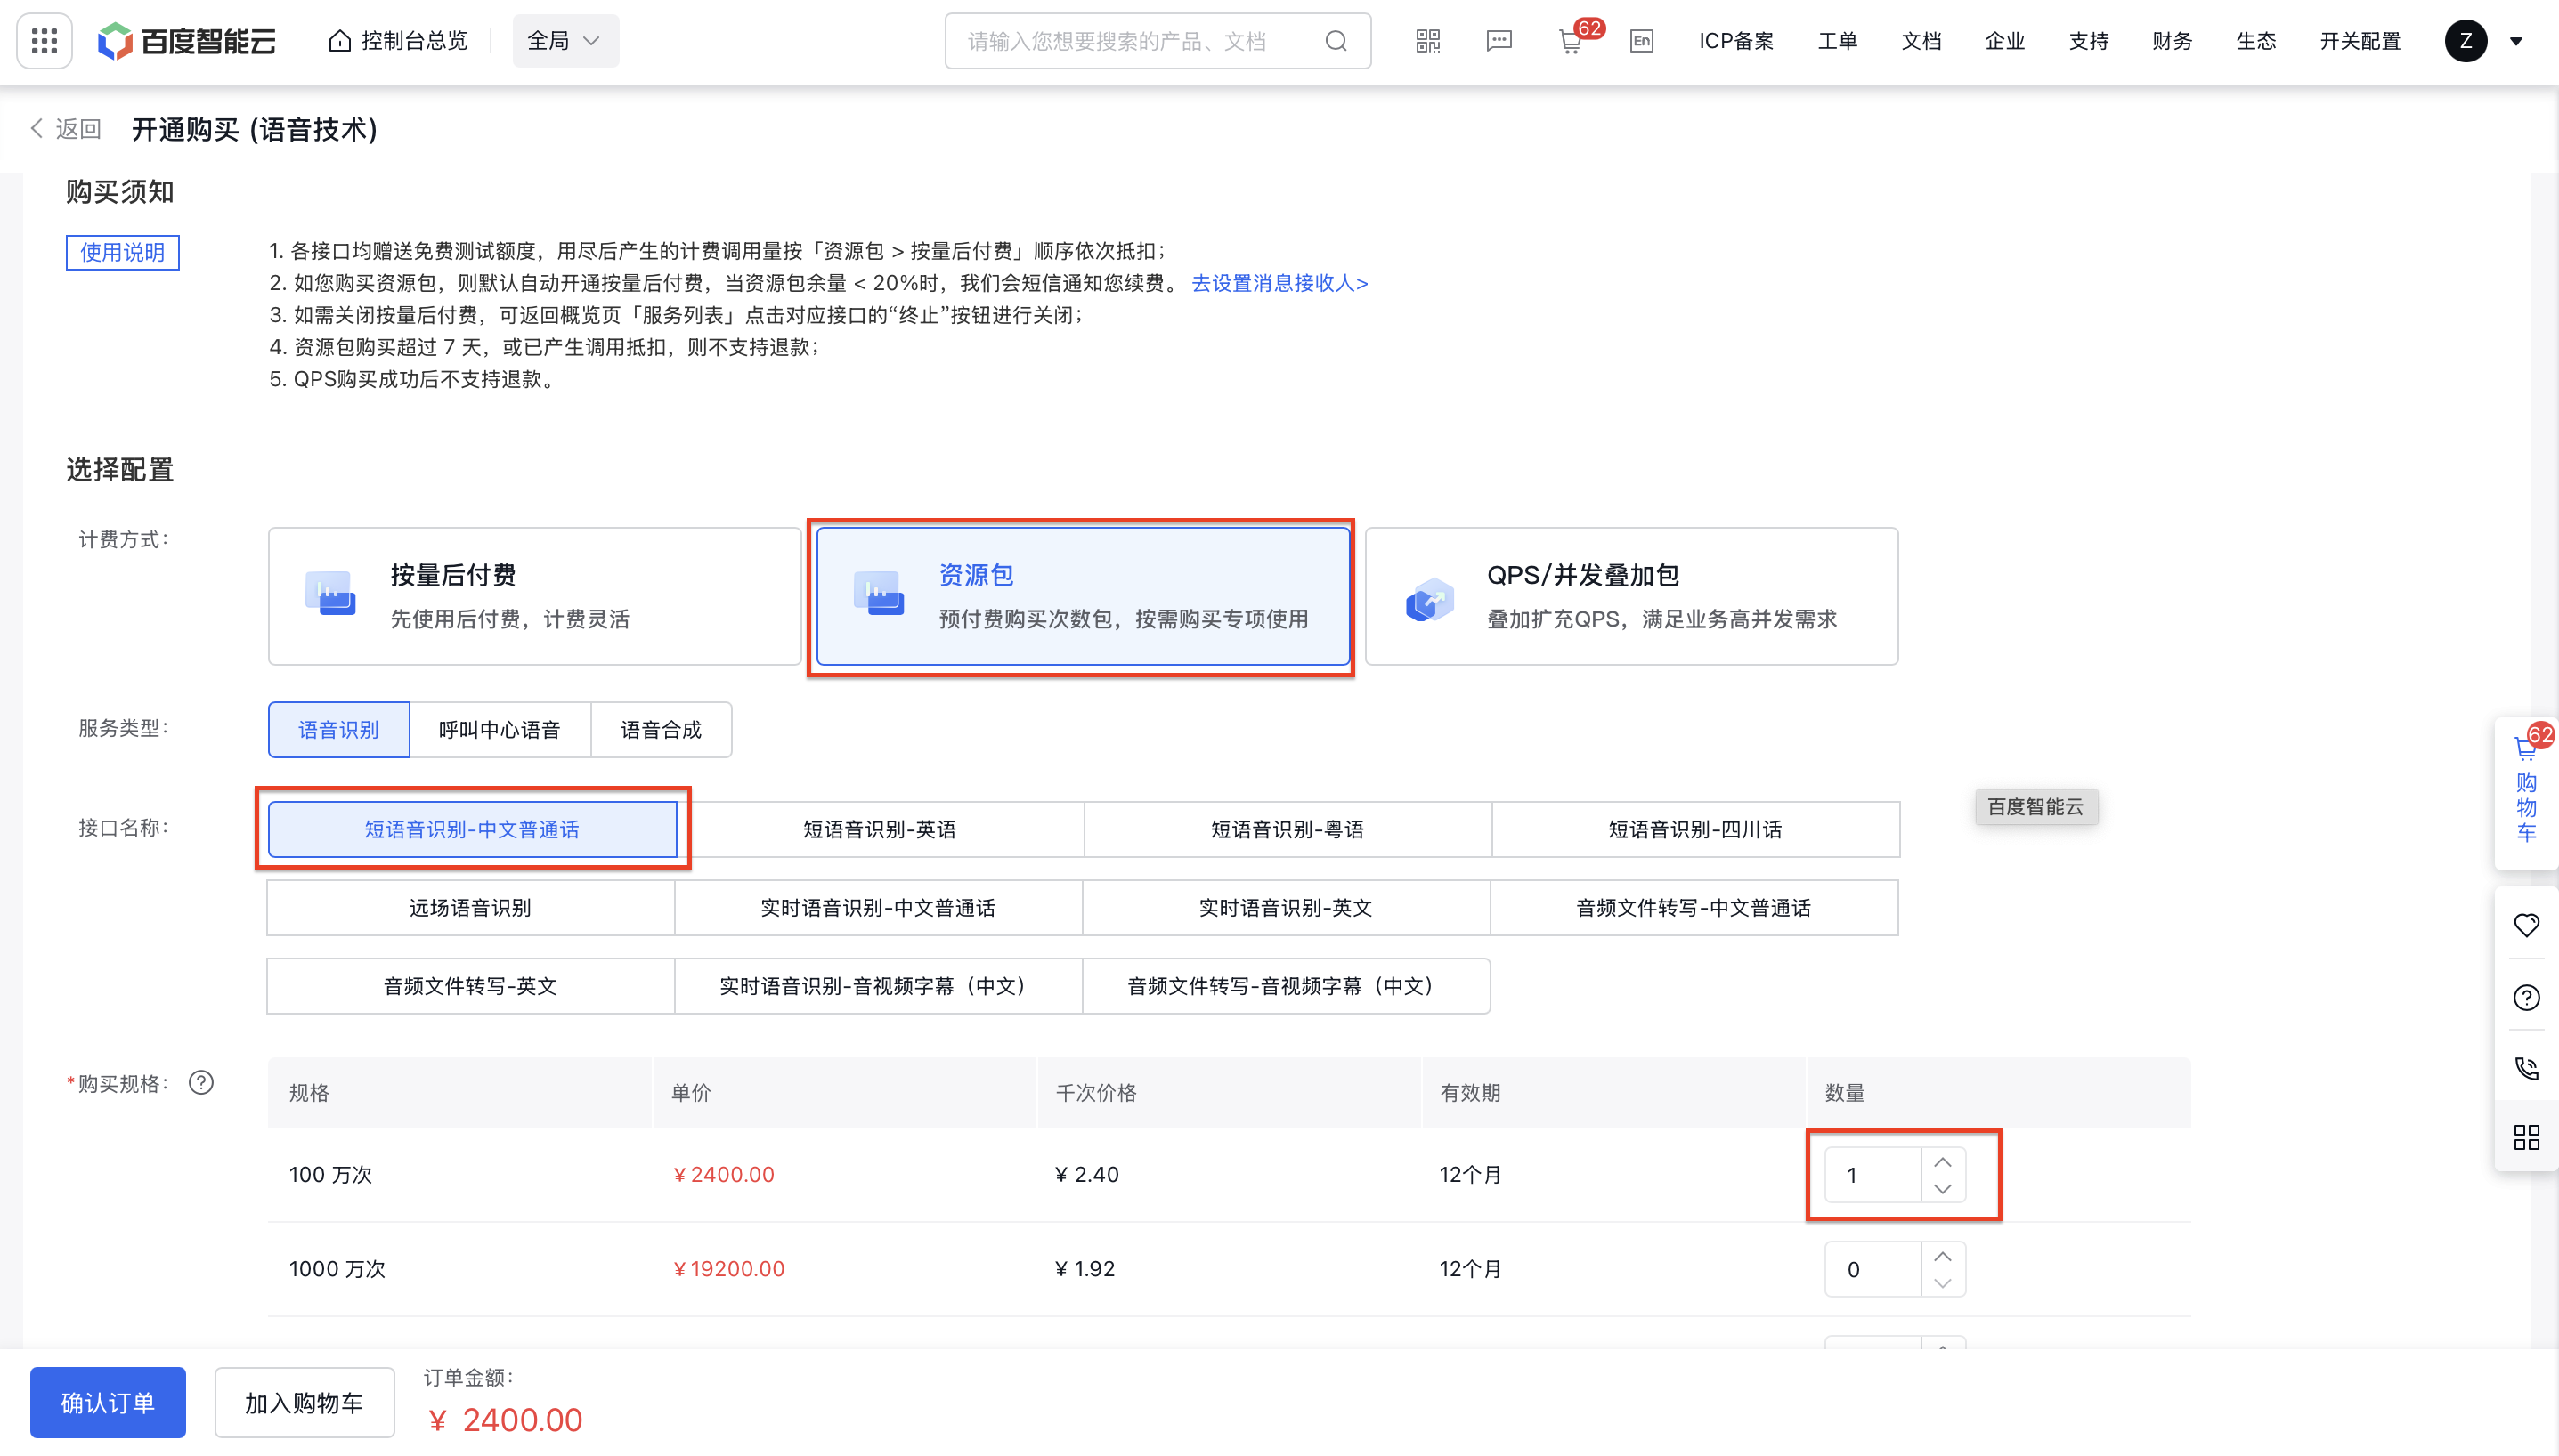Click the ¥19200.00 unit price
This screenshot has height=1456, width=2559.
pos(728,1268)
